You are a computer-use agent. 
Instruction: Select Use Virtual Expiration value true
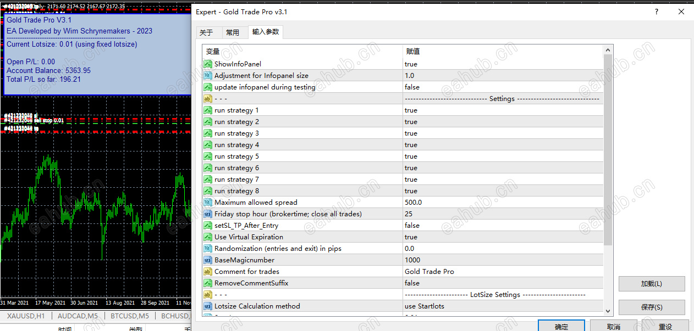point(411,237)
